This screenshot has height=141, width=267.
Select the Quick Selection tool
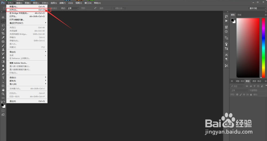[3, 29]
